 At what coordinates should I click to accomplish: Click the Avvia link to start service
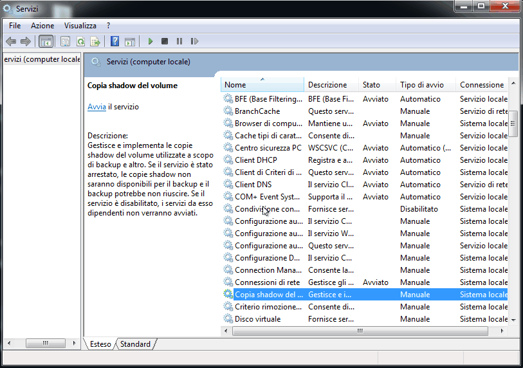coord(96,107)
